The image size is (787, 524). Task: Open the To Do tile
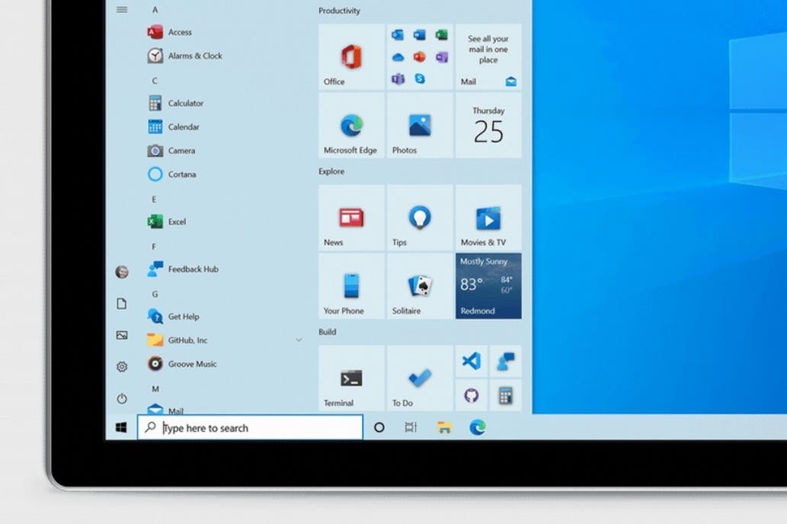419,379
